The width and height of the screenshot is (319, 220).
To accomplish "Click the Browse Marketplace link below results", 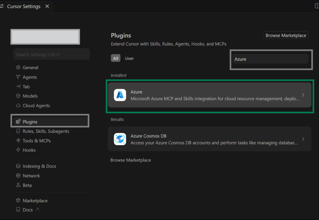I will click(131, 160).
